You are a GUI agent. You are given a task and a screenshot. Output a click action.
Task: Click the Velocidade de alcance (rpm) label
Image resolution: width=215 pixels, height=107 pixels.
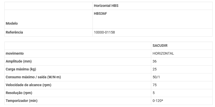28,85
